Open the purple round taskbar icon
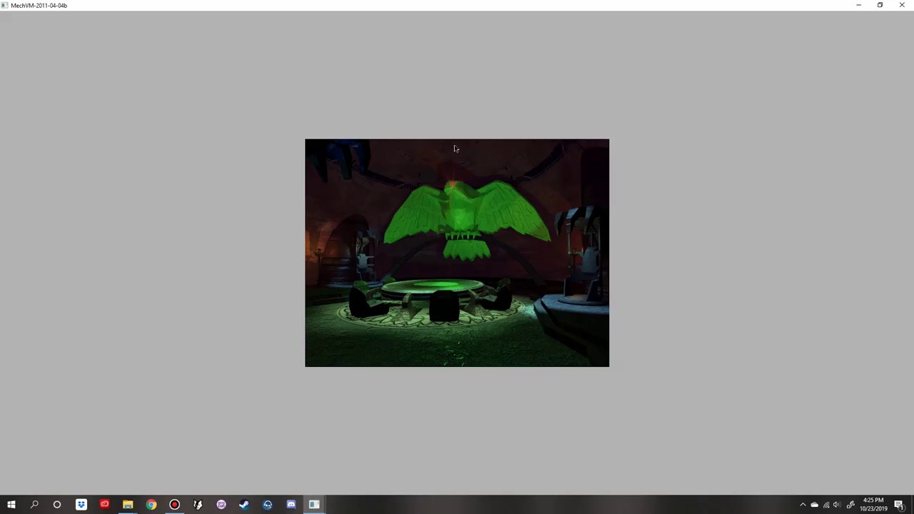The width and height of the screenshot is (914, 514). pyautogui.click(x=221, y=505)
